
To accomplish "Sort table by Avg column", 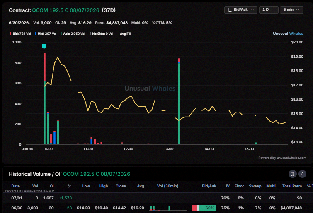I will pos(141,186).
